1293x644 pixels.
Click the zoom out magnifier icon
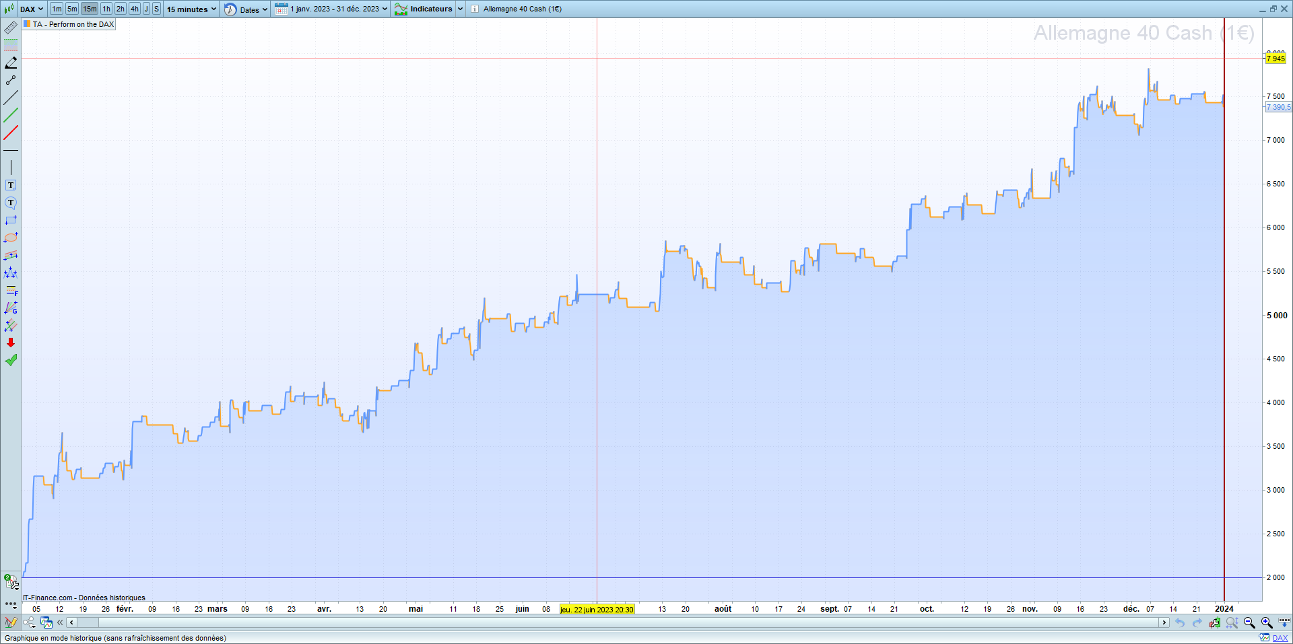coord(1249,622)
